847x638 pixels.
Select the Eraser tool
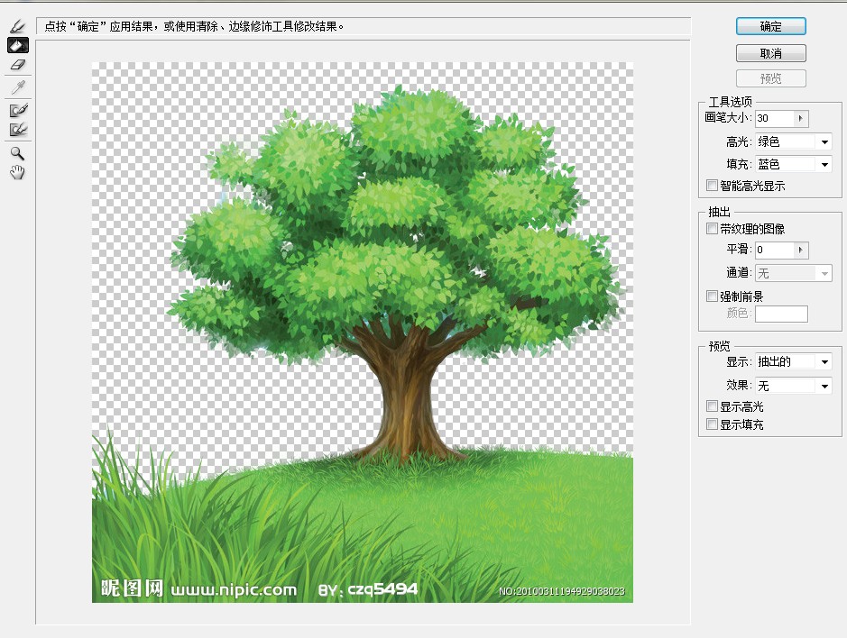(18, 65)
